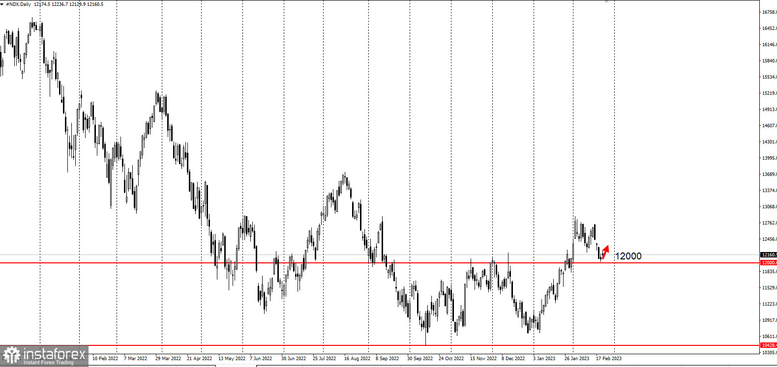Click the 25 Jul 2022 date label
777x367 pixels.
[x=324, y=359]
